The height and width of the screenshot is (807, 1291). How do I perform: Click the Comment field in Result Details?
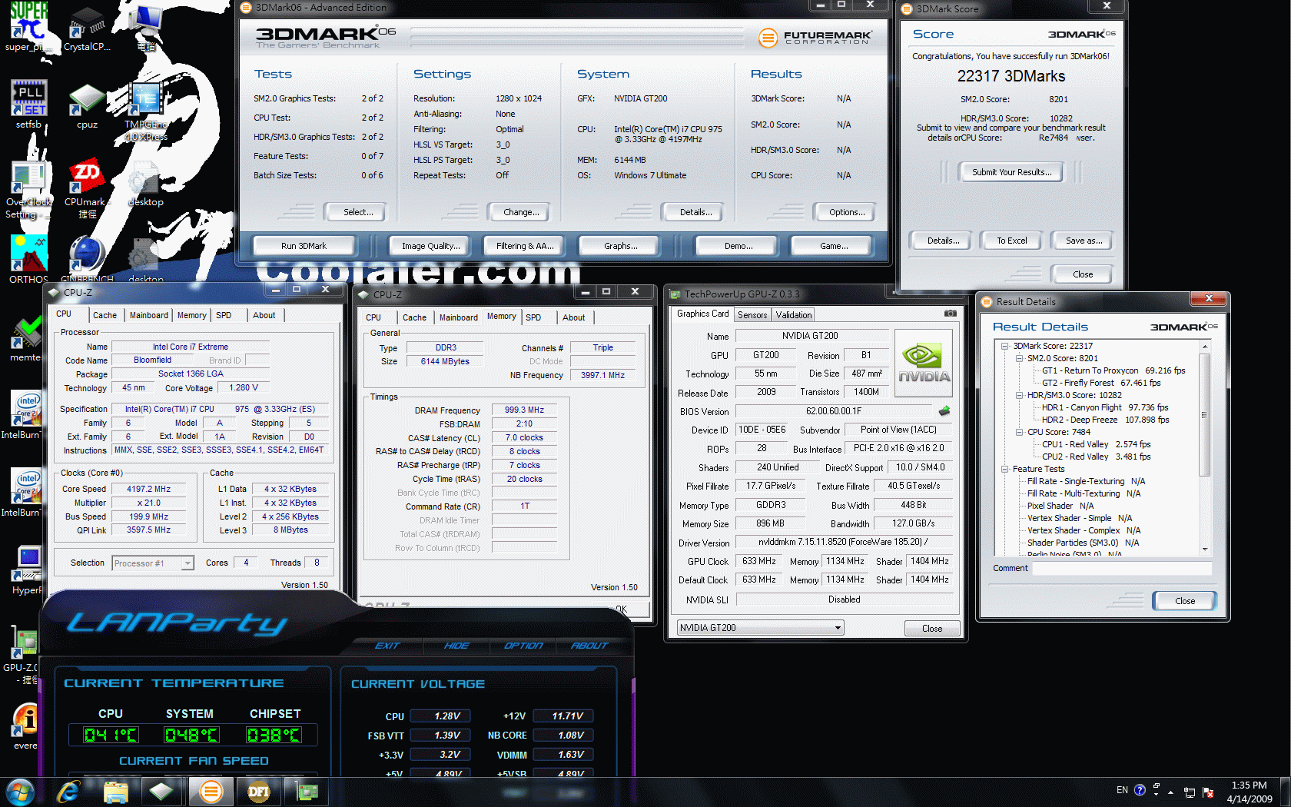(1122, 569)
